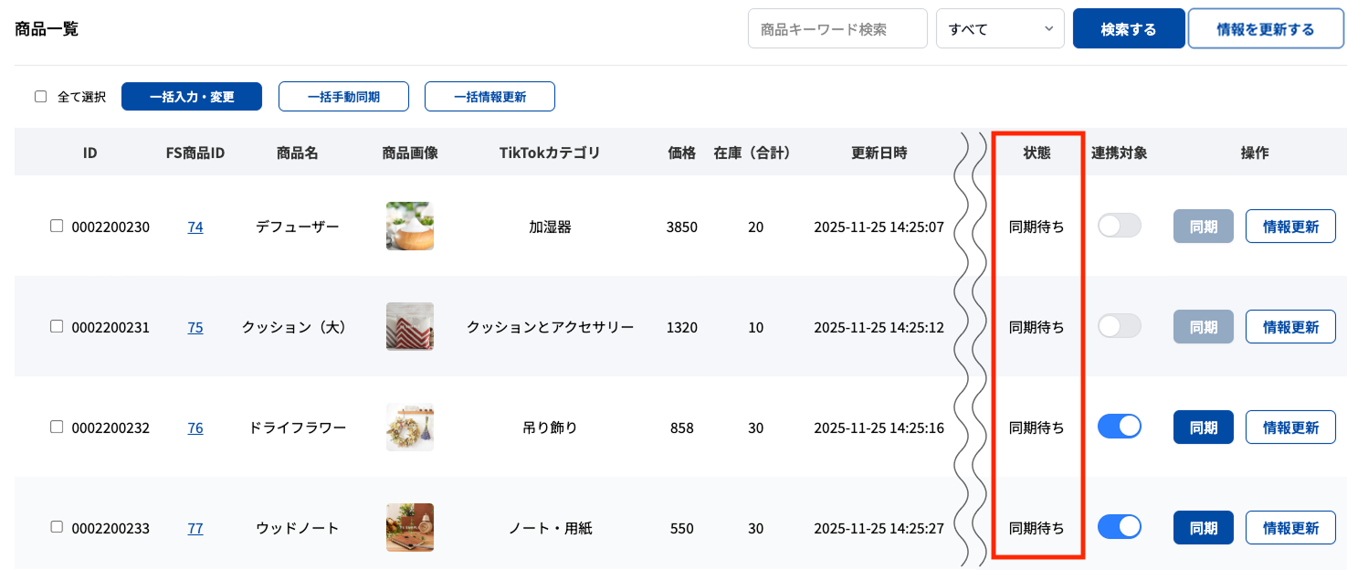Click 情報更新 for the クッション（大）row

click(1290, 326)
